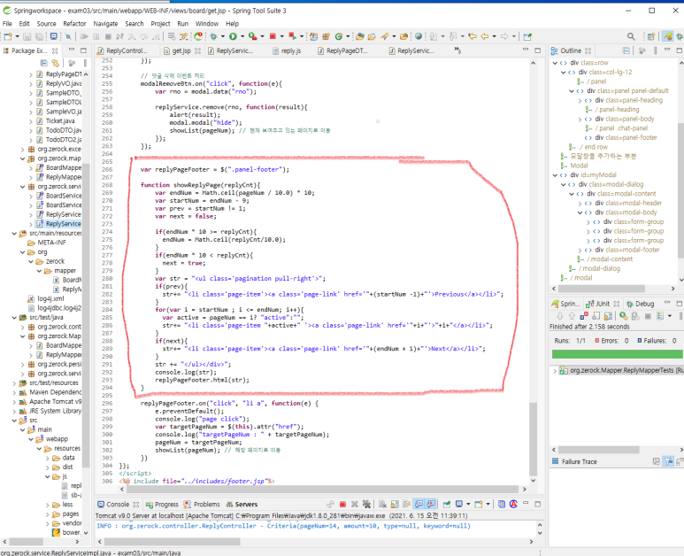Toggle Show Failures Only in JUnit view

(x=584, y=315)
